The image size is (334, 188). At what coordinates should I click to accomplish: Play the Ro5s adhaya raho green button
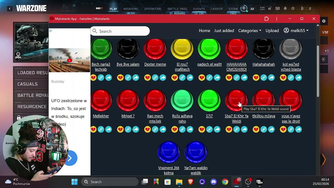pos(182,101)
